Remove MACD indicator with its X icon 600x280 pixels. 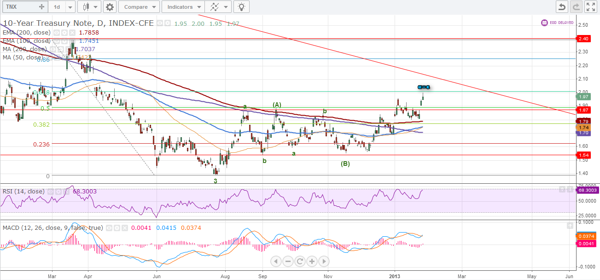coord(125,227)
